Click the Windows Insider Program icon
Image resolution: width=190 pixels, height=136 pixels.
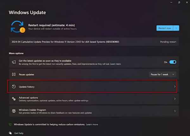click(x=14, y=111)
